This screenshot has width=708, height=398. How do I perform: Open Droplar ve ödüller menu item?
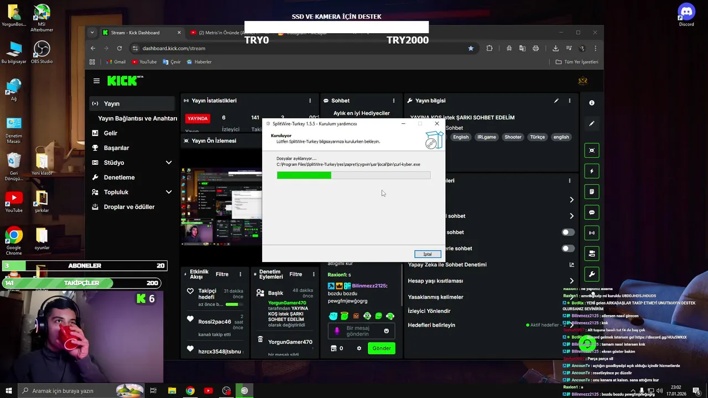click(x=132, y=207)
